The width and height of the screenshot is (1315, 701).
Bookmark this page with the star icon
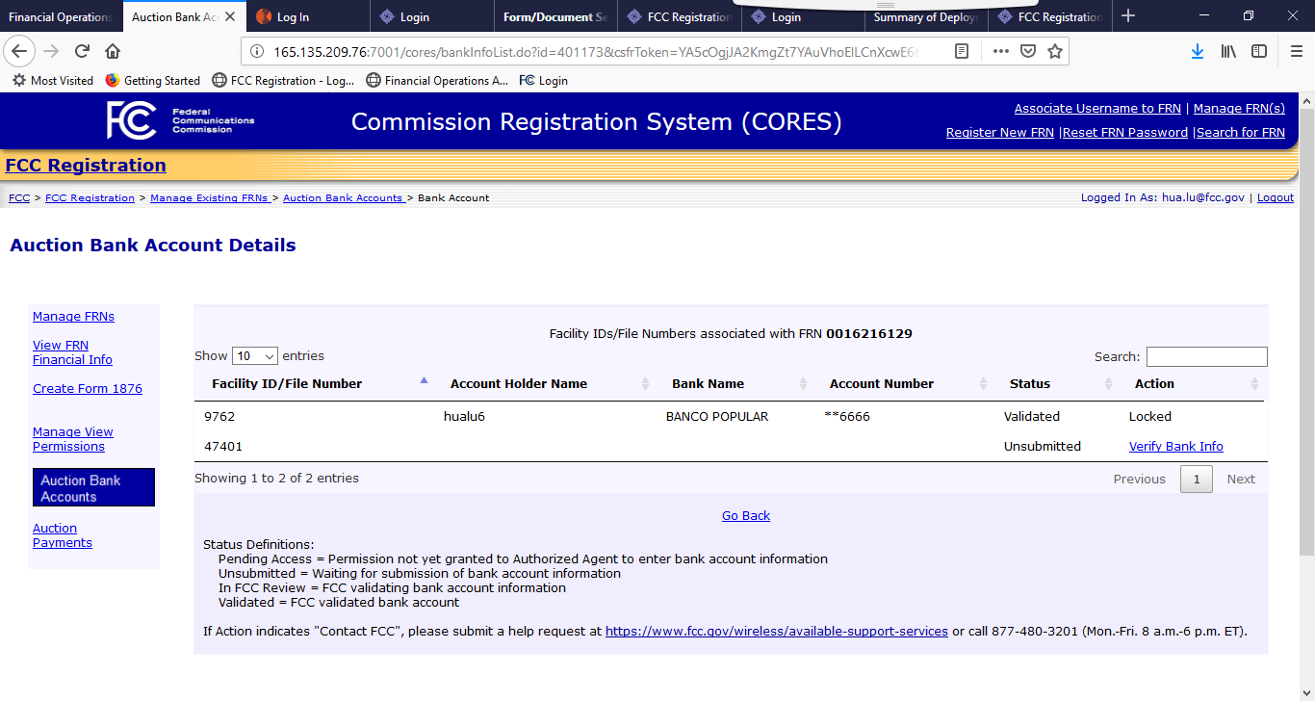pyautogui.click(x=1055, y=51)
